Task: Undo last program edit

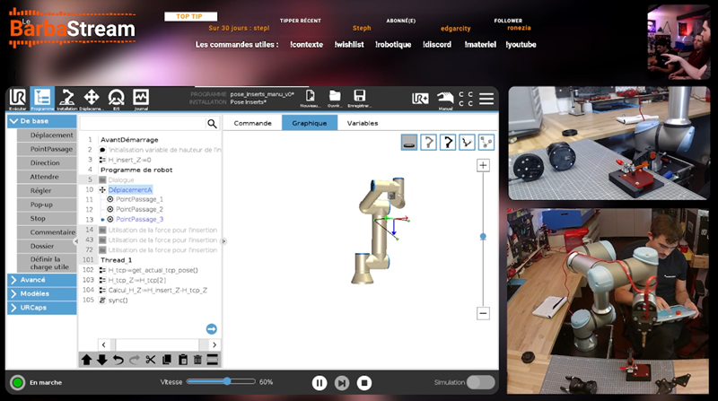Action: [118, 360]
